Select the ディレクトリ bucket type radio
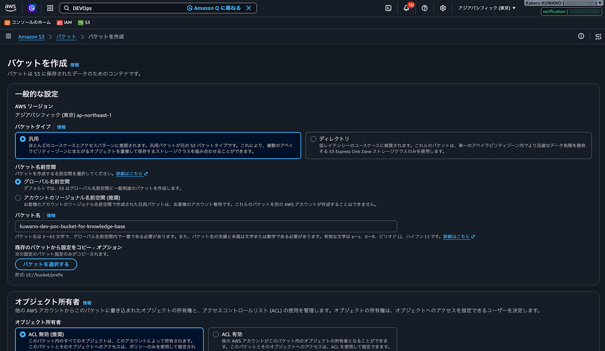 click(x=313, y=139)
